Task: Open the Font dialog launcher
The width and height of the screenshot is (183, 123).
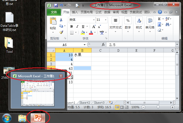Action: click(x=106, y=38)
